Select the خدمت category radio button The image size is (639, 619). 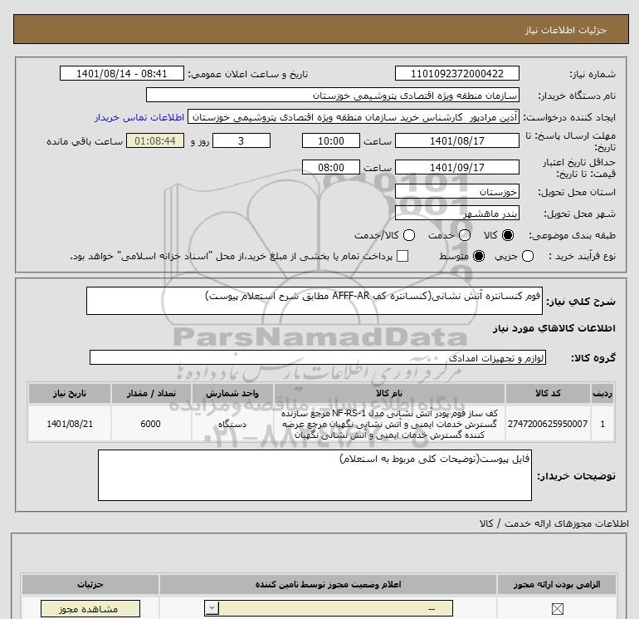coord(465,235)
